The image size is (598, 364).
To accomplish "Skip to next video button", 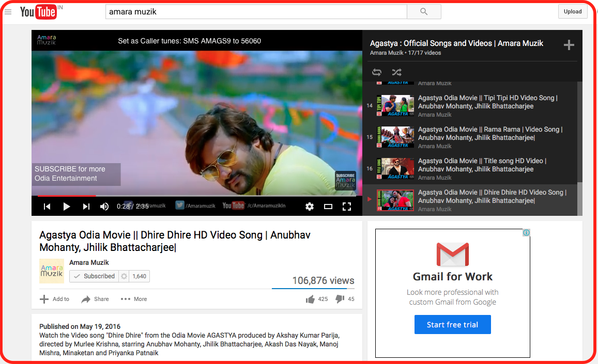I will (86, 207).
